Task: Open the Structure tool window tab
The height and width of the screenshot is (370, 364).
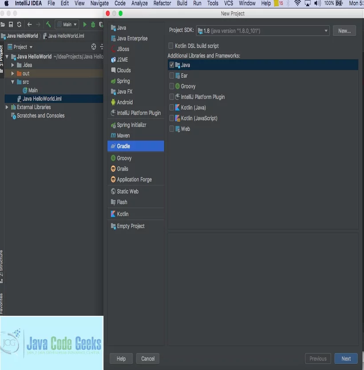Action: [2, 266]
